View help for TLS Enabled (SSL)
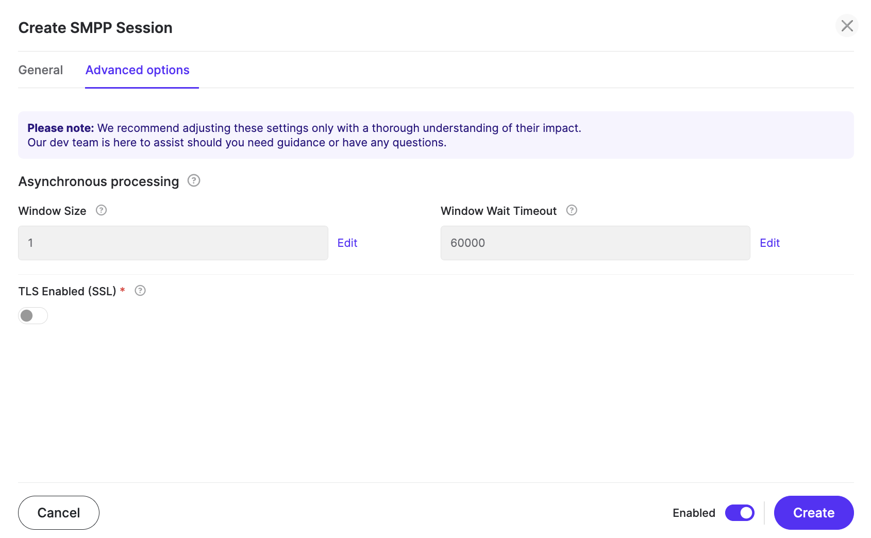Viewport: 871px width, 538px height. [140, 291]
